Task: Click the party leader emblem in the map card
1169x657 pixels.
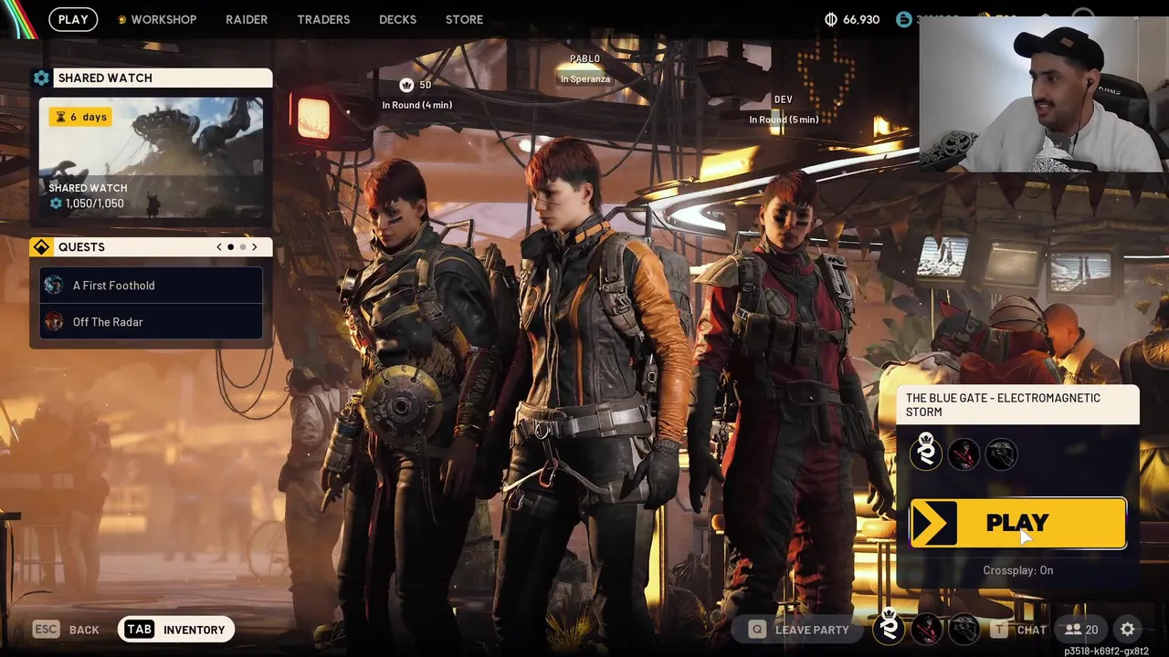Action: coord(926,454)
